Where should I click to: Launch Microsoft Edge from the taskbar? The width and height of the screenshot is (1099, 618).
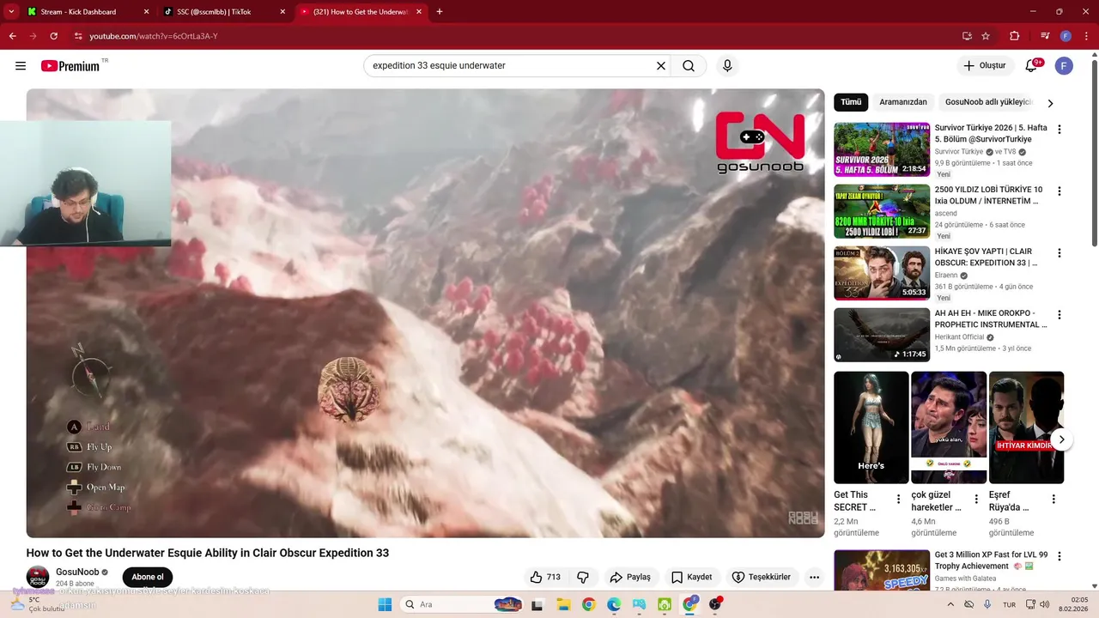pyautogui.click(x=614, y=604)
